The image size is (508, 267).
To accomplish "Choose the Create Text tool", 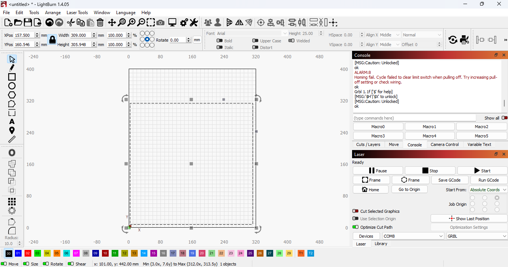I will tap(12, 121).
